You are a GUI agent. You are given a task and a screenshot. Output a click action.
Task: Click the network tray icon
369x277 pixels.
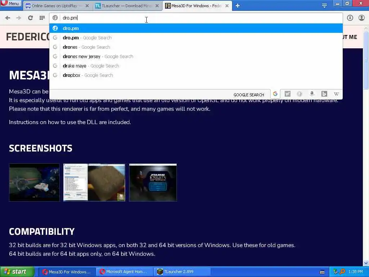click(335, 272)
